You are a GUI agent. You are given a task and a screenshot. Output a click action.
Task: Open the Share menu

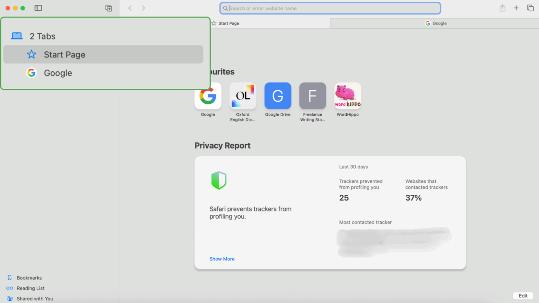503,8
